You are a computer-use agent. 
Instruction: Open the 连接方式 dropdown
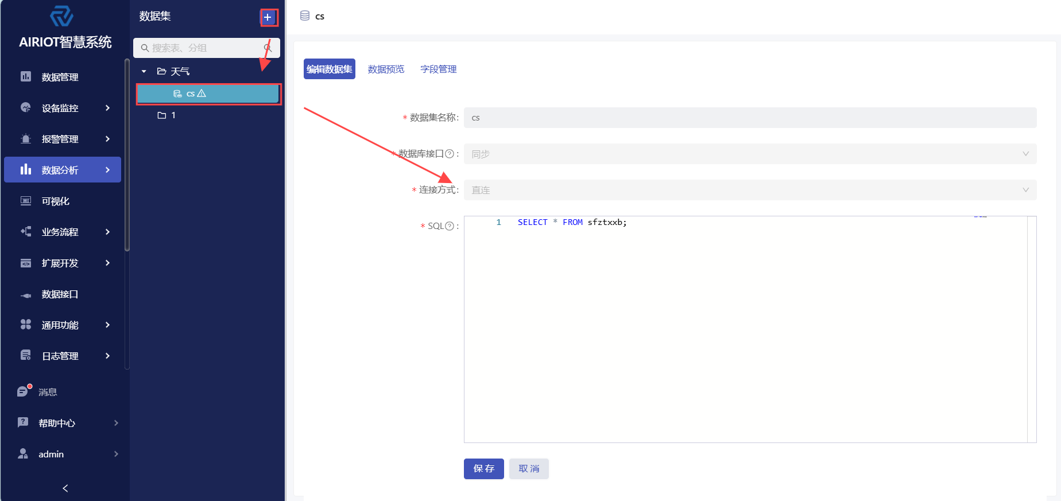[x=750, y=190]
